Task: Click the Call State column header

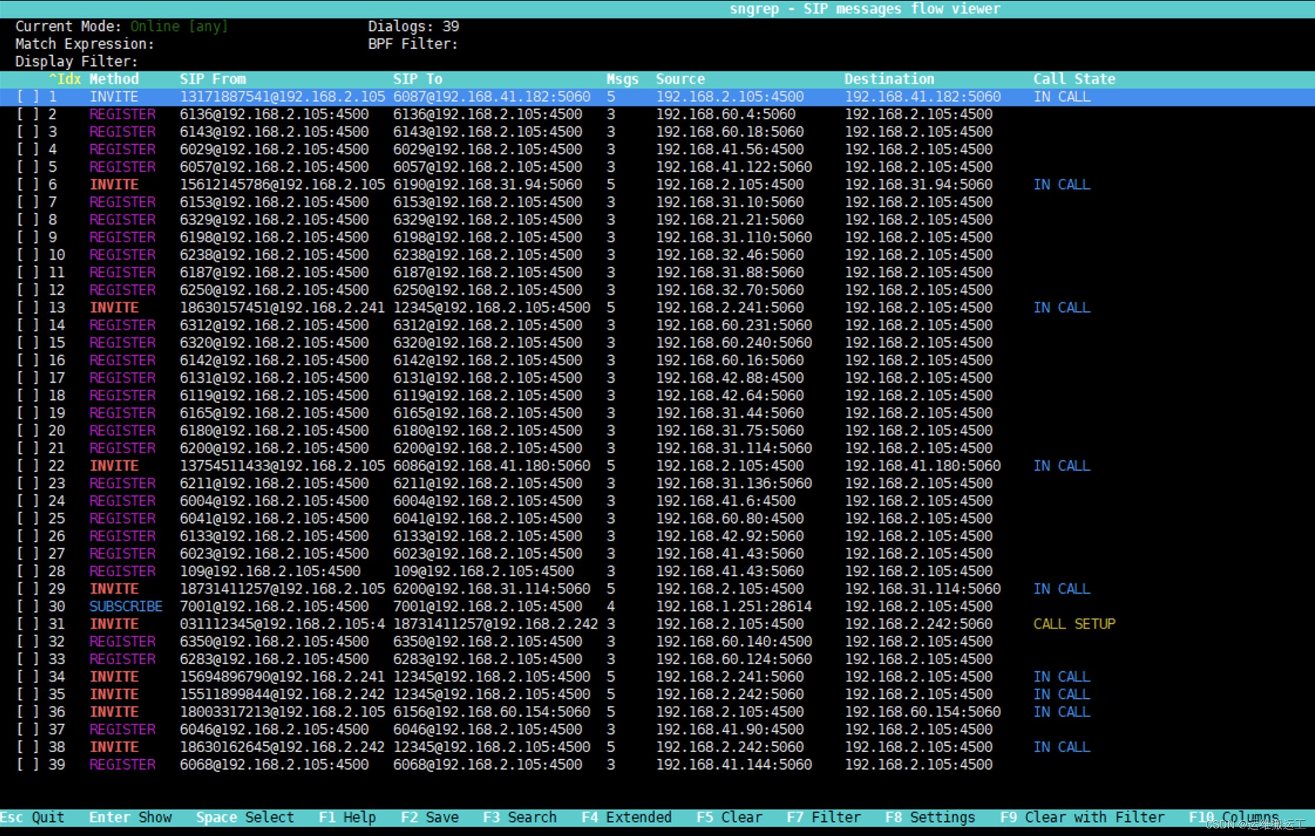Action: click(x=1073, y=79)
